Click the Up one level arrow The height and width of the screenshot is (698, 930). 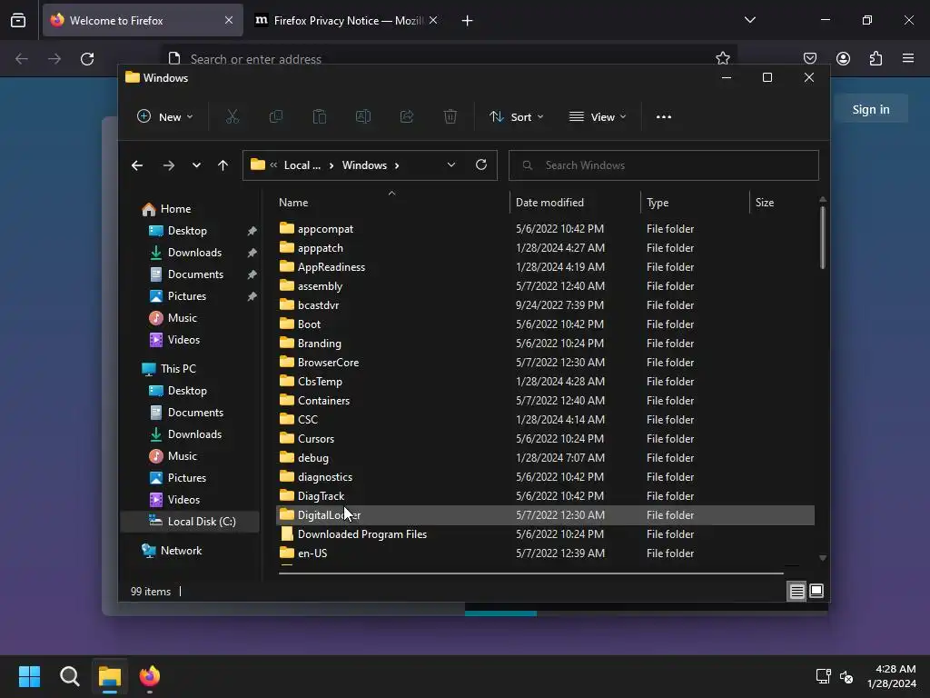point(223,165)
